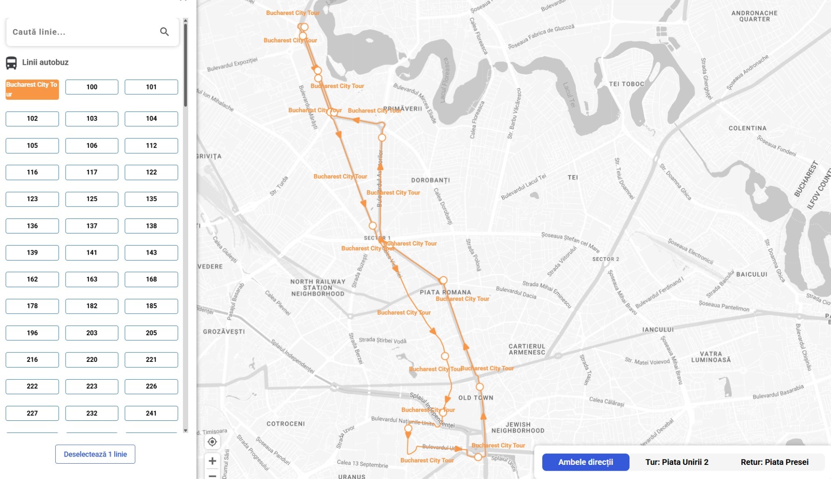
Task: Select bus line 168
Action: tap(151, 279)
